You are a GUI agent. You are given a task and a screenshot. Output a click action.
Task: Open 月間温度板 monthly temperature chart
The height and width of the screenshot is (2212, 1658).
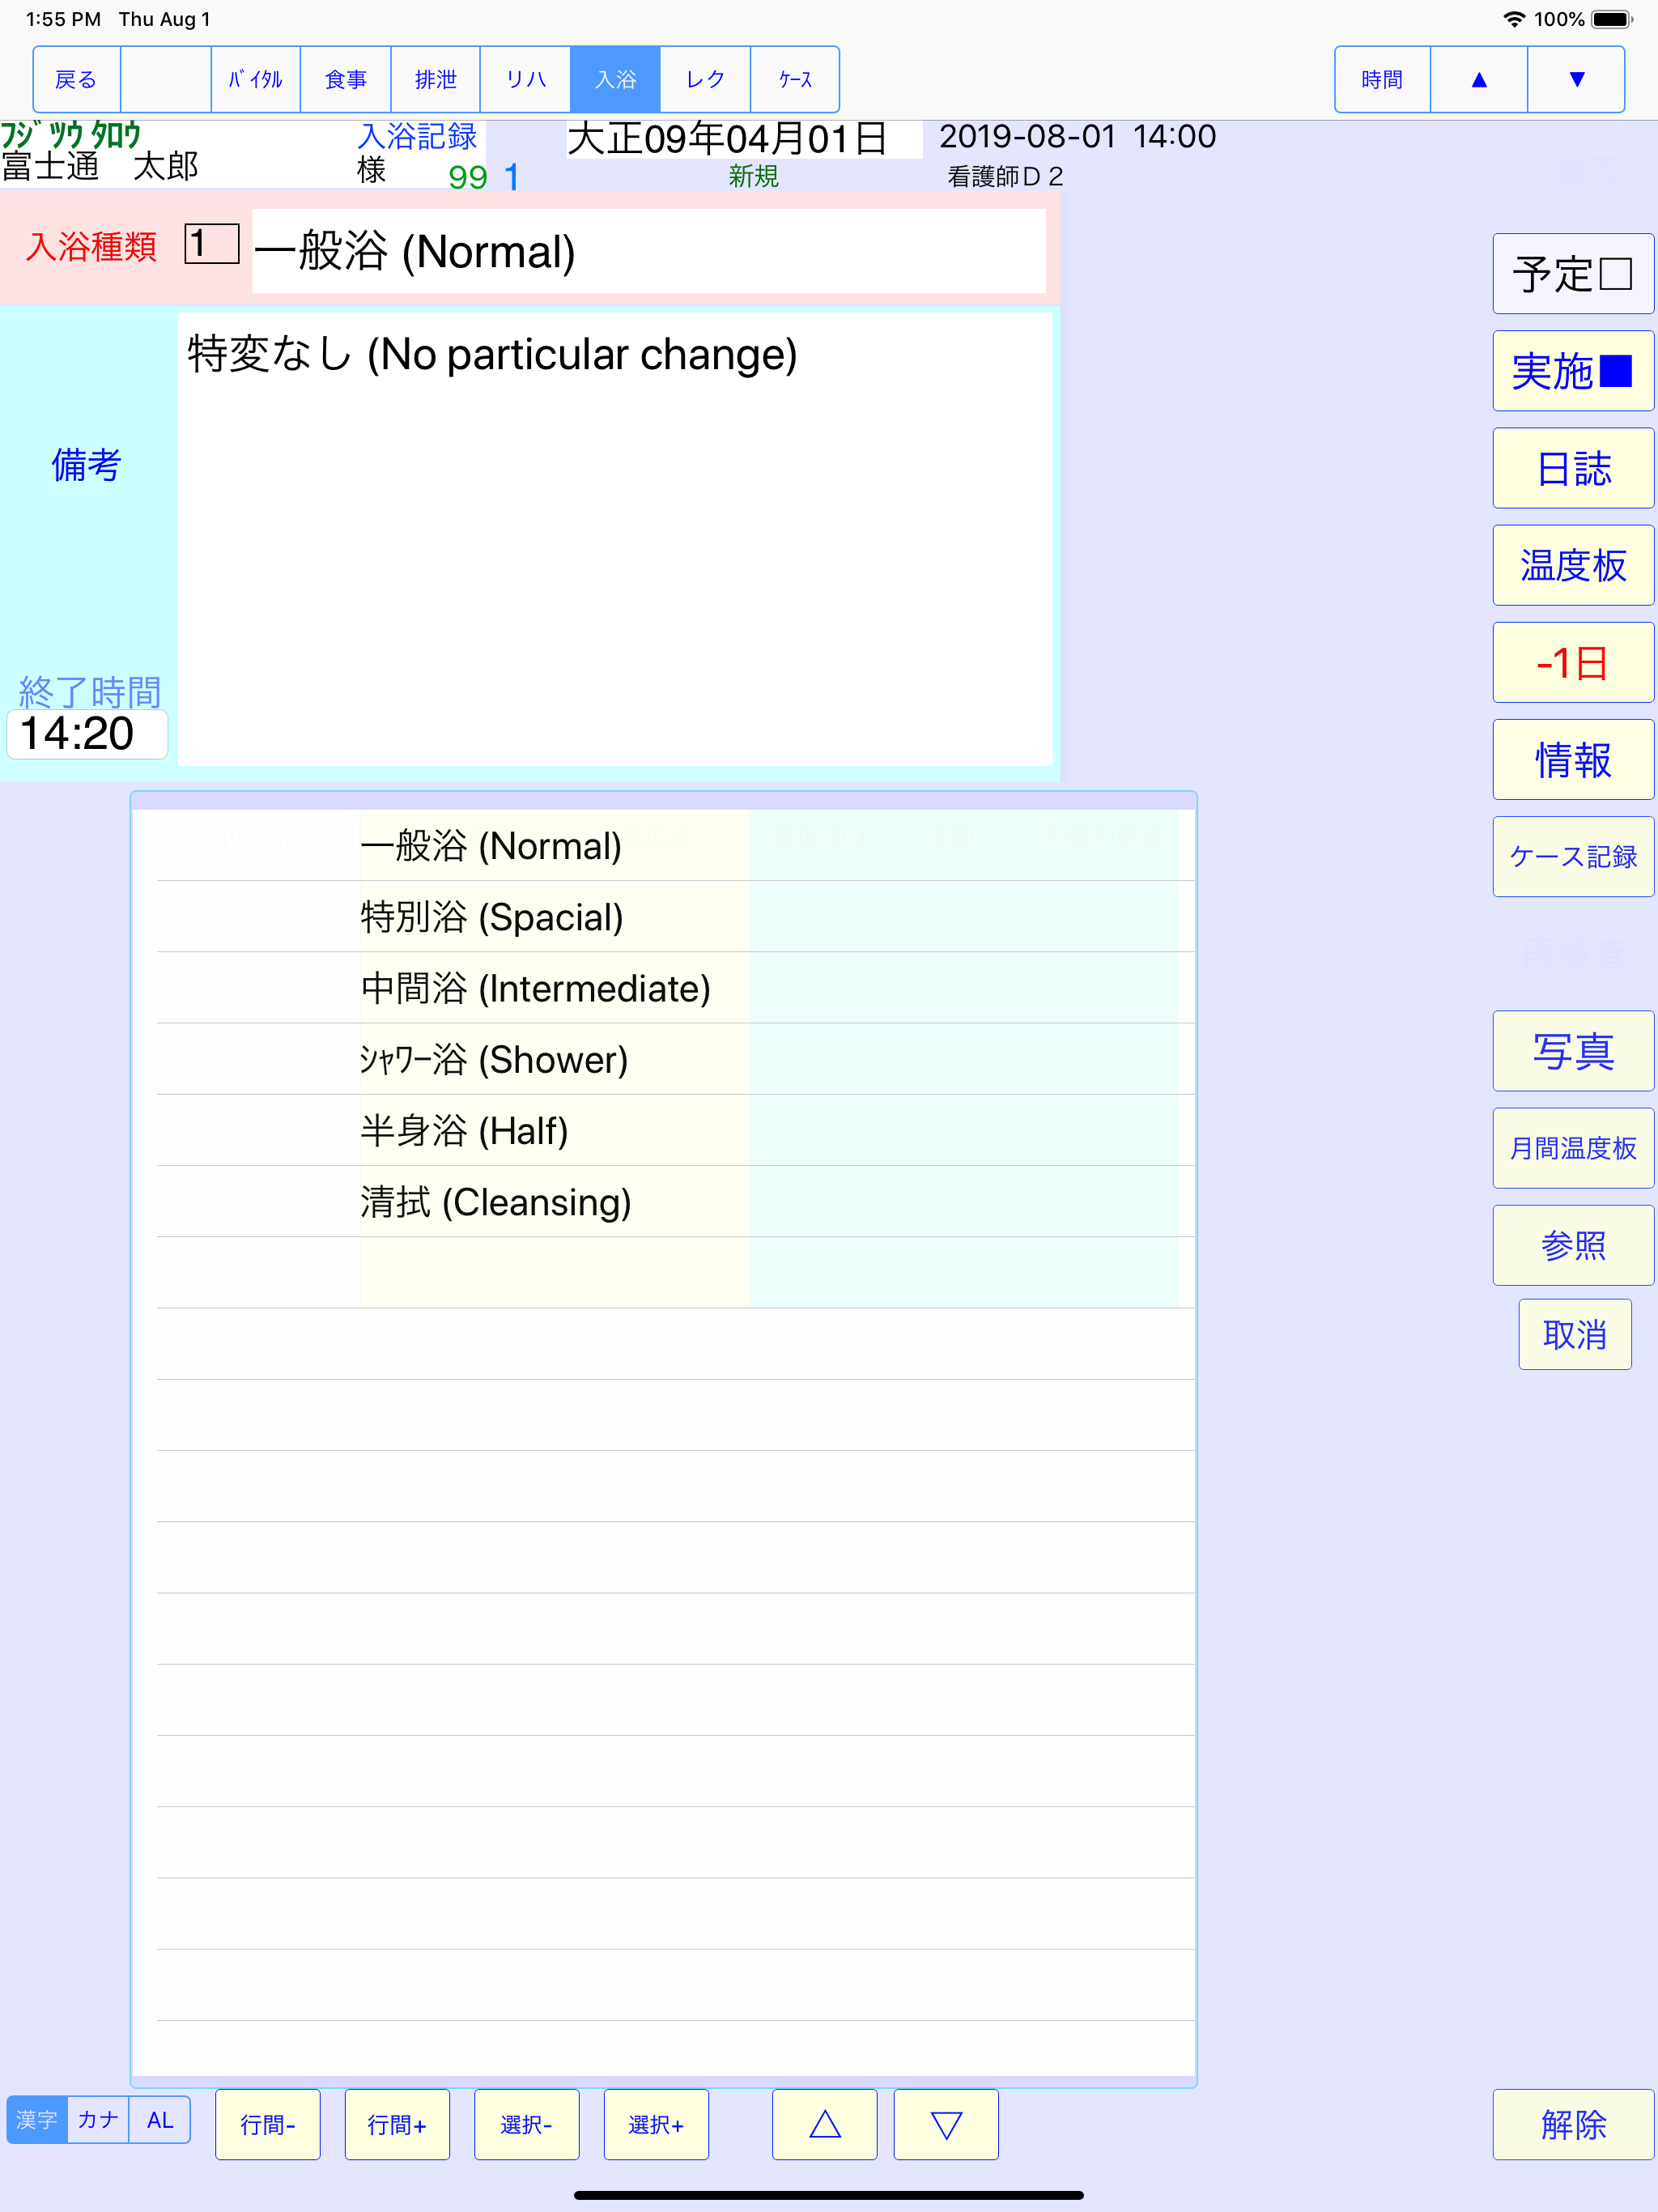[x=1573, y=1148]
